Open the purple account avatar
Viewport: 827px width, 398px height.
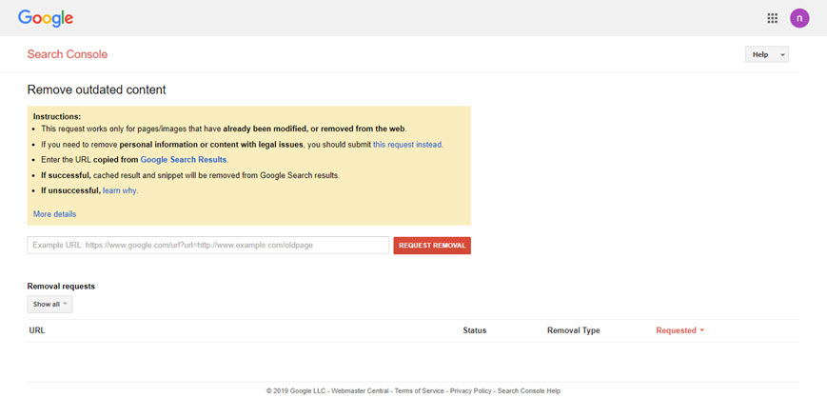click(x=799, y=18)
